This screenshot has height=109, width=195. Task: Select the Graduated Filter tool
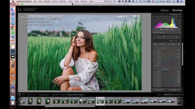(x=168, y=37)
